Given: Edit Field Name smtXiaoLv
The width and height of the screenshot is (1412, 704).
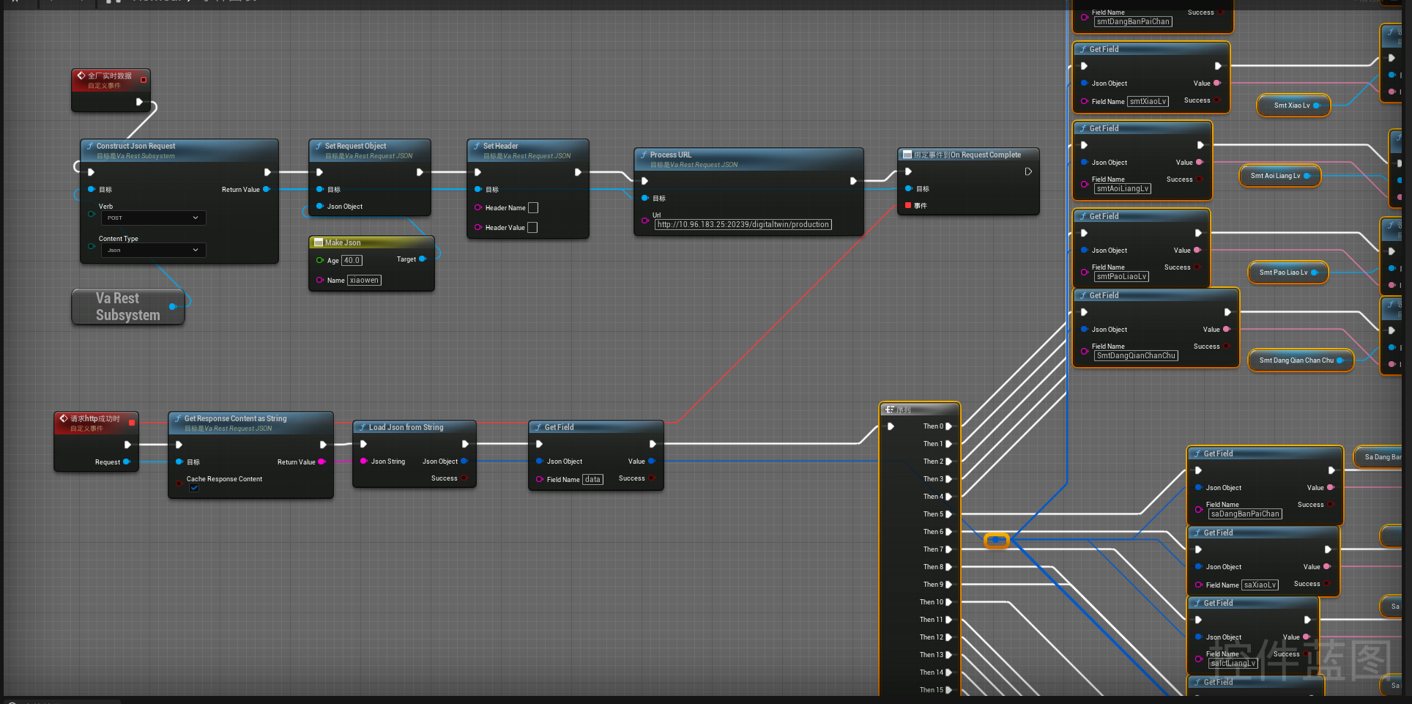Looking at the screenshot, I should 1148,102.
